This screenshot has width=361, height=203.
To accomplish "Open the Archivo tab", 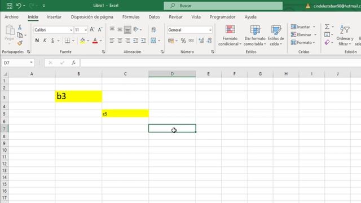I will pyautogui.click(x=11, y=17).
